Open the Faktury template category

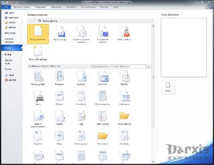tap(59, 98)
